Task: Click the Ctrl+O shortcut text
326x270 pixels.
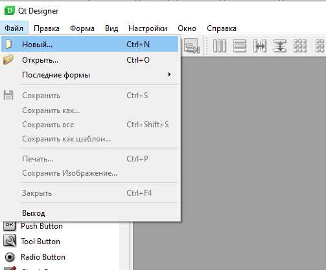Action: pos(138,60)
